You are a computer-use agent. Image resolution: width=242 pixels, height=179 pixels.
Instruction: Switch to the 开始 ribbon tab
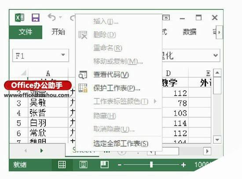pos(58,32)
